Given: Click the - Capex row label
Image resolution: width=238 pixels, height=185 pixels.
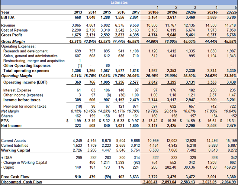Looking at the screenshot, I should pos(7,167).
